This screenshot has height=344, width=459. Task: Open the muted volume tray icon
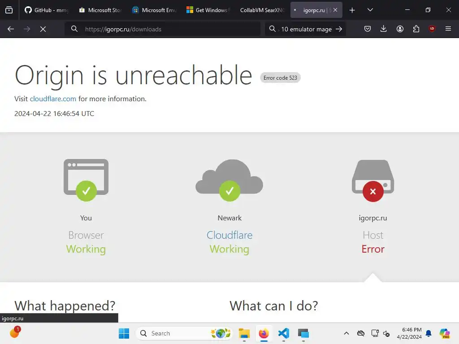(x=386, y=333)
